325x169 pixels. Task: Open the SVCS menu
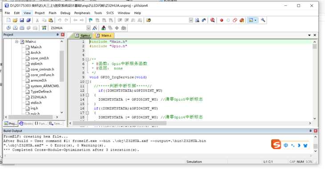coord(110,13)
